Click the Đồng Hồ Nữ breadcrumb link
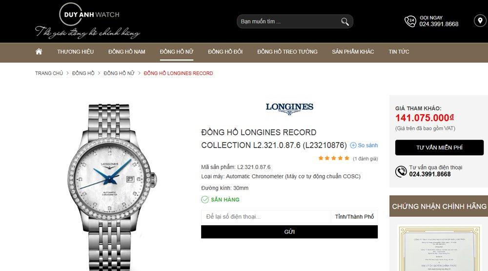This screenshot has width=488, height=271. point(119,73)
